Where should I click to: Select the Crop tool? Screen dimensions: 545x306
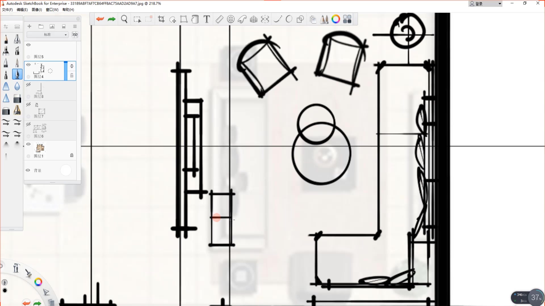click(161, 19)
